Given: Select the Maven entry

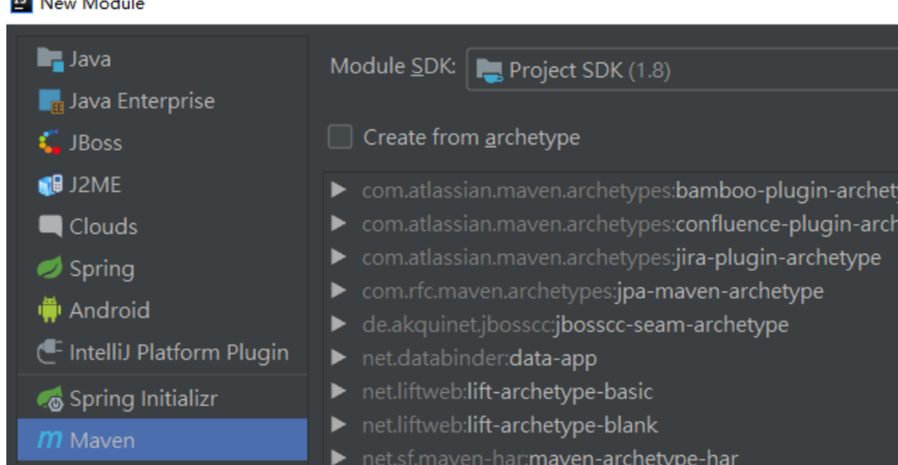Looking at the screenshot, I should (162, 440).
